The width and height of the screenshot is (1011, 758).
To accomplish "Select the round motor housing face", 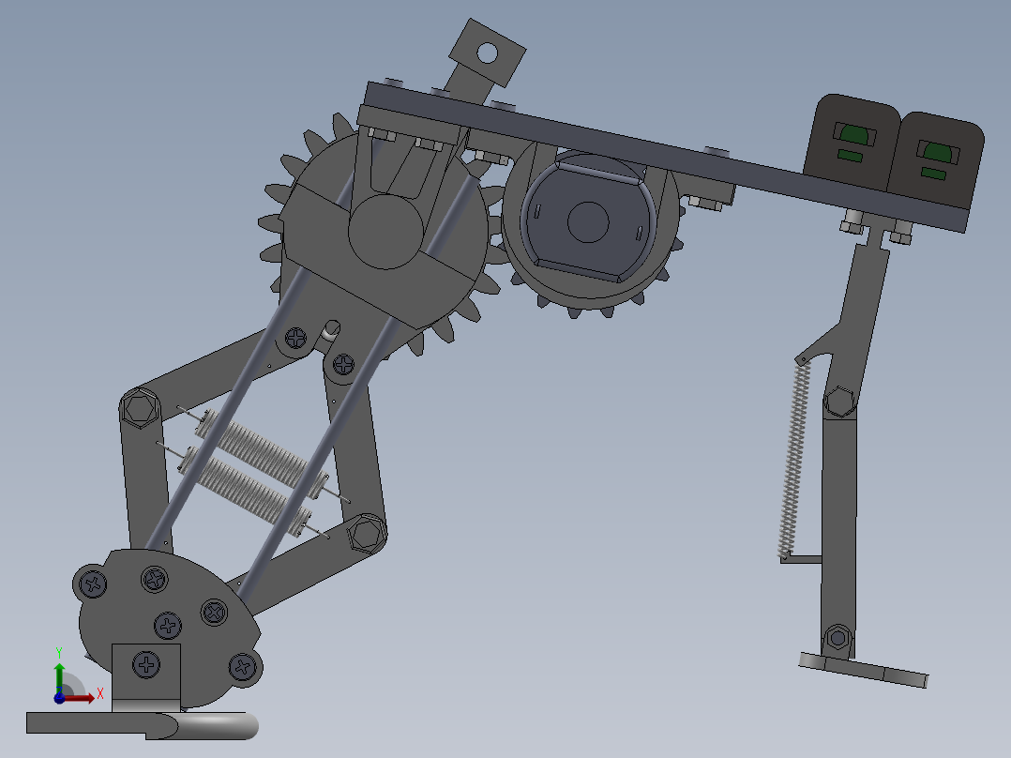I will [588, 222].
